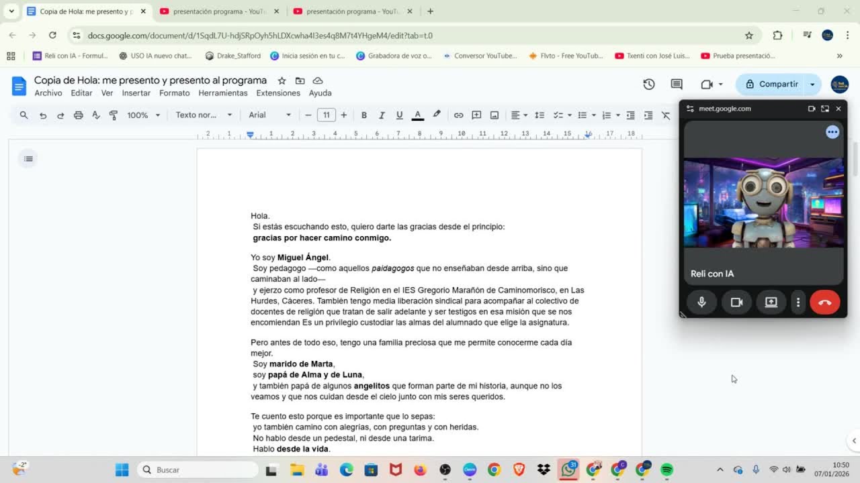The width and height of the screenshot is (860, 483).
Task: Open the version history clock icon
Action: (649, 84)
